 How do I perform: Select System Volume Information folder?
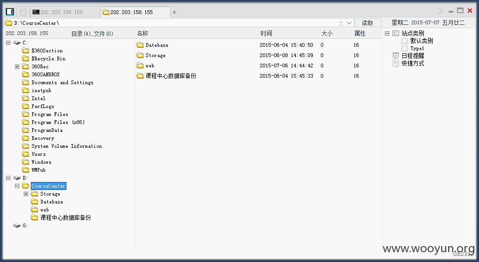pyautogui.click(x=66, y=146)
